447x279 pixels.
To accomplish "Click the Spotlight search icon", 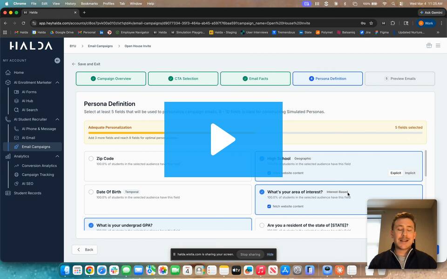I will (393, 4).
